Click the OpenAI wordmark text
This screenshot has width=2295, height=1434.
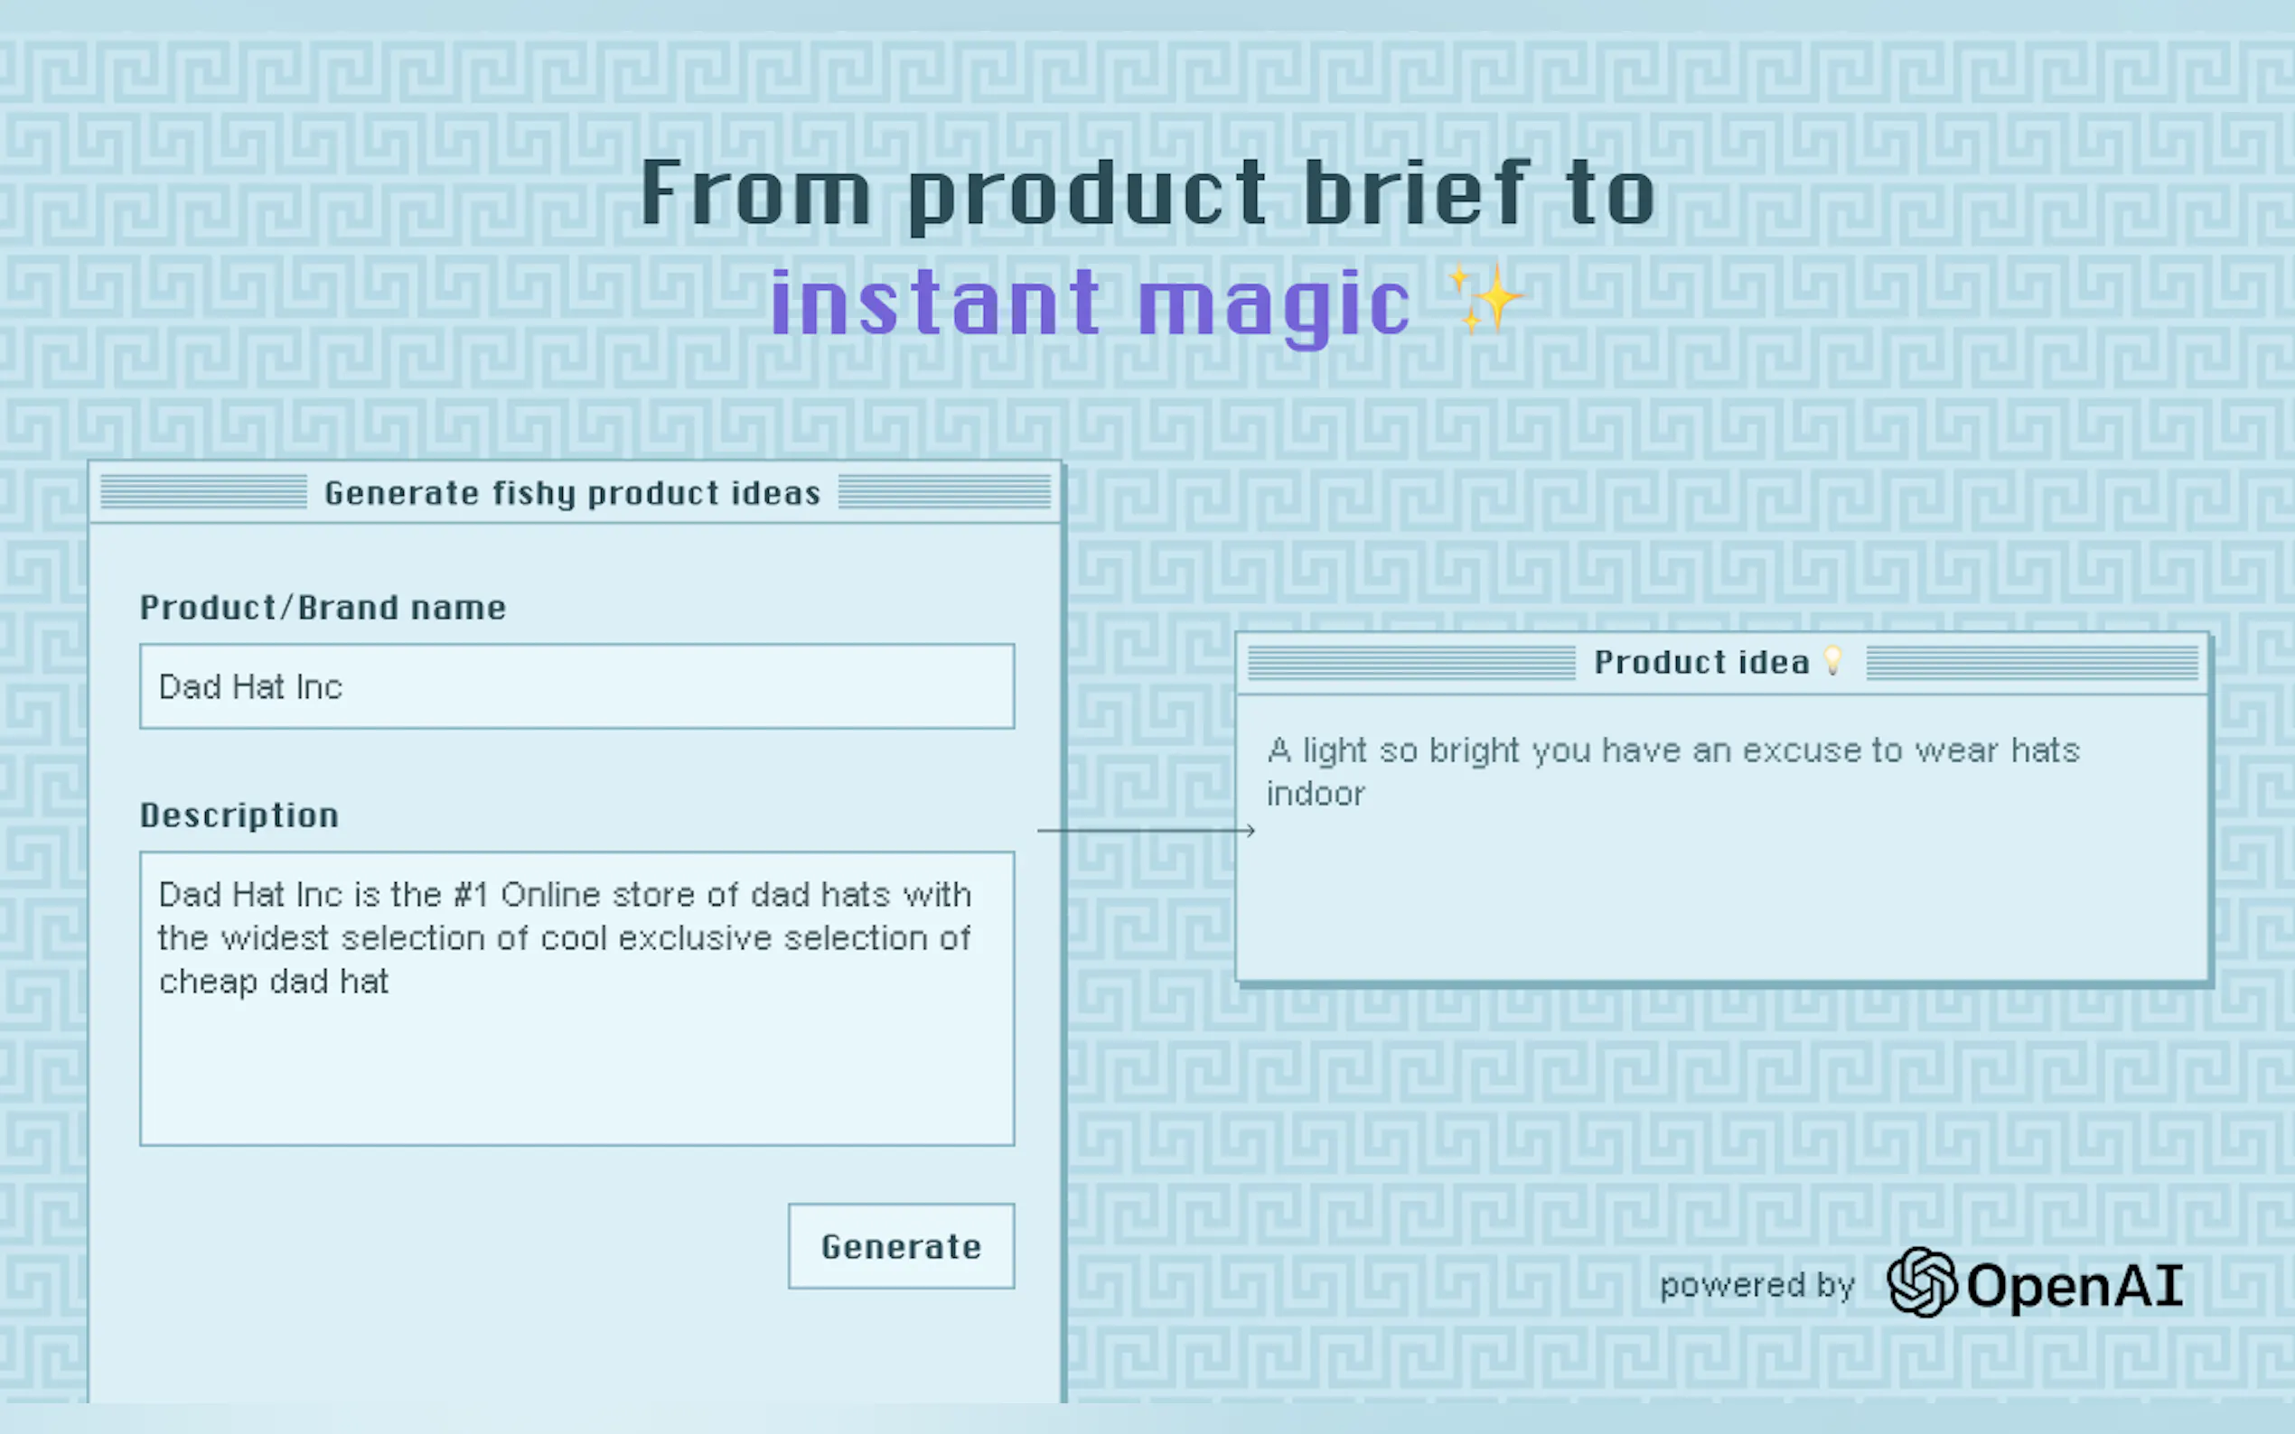coord(2074,1286)
